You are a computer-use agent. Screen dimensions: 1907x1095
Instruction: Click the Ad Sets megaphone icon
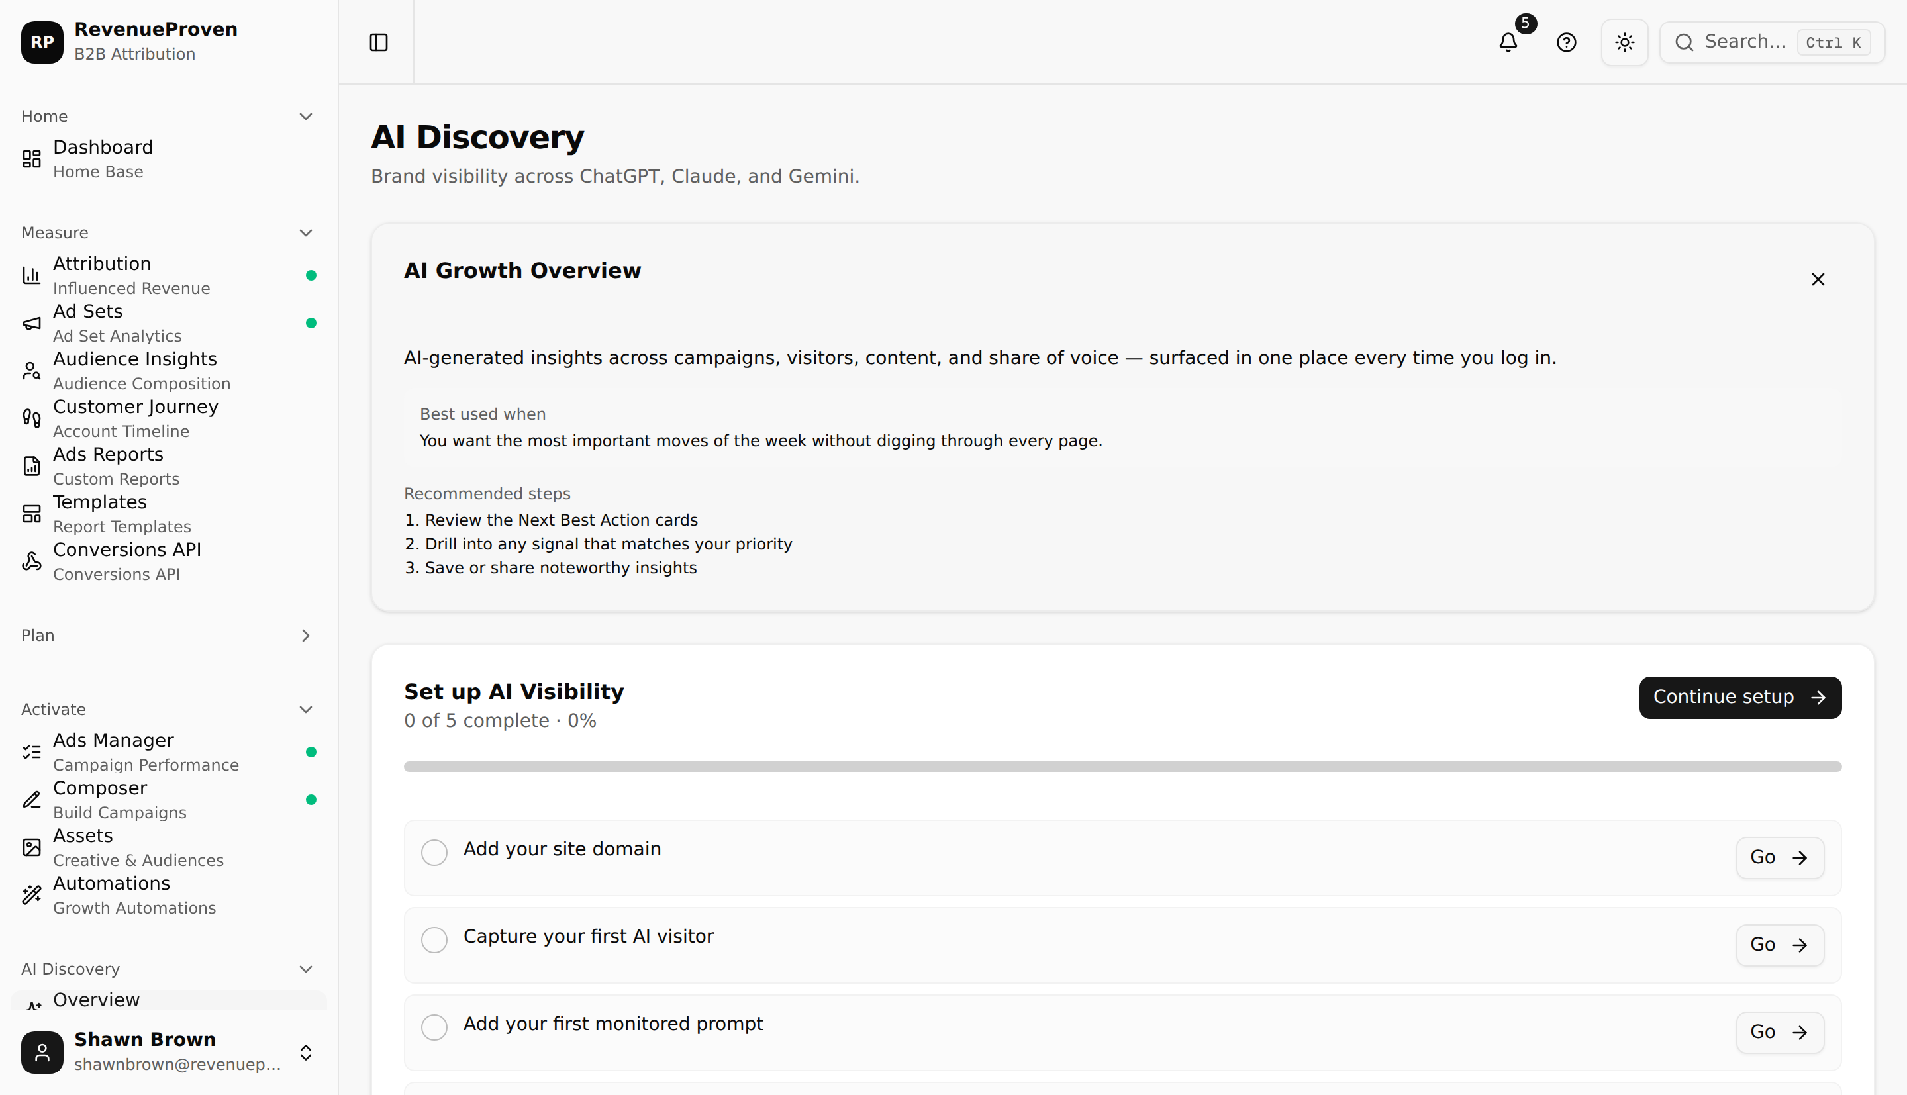point(32,323)
